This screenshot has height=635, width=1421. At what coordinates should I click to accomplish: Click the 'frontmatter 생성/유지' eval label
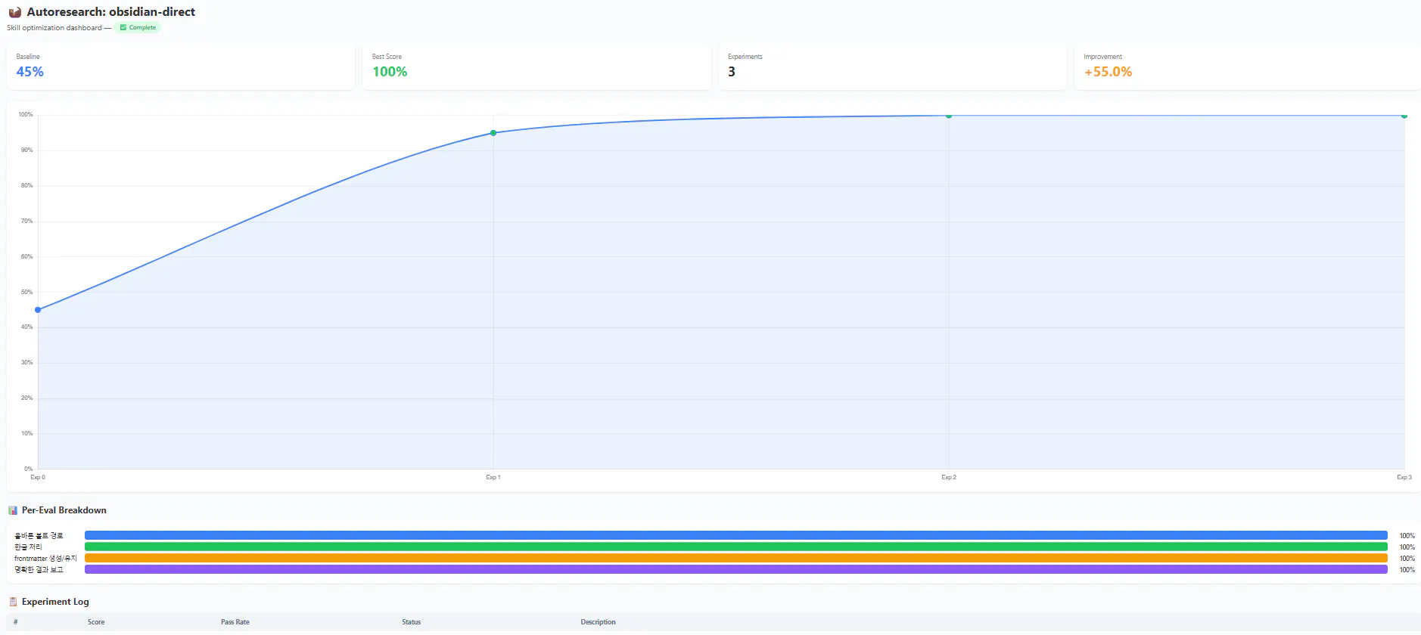click(x=45, y=559)
